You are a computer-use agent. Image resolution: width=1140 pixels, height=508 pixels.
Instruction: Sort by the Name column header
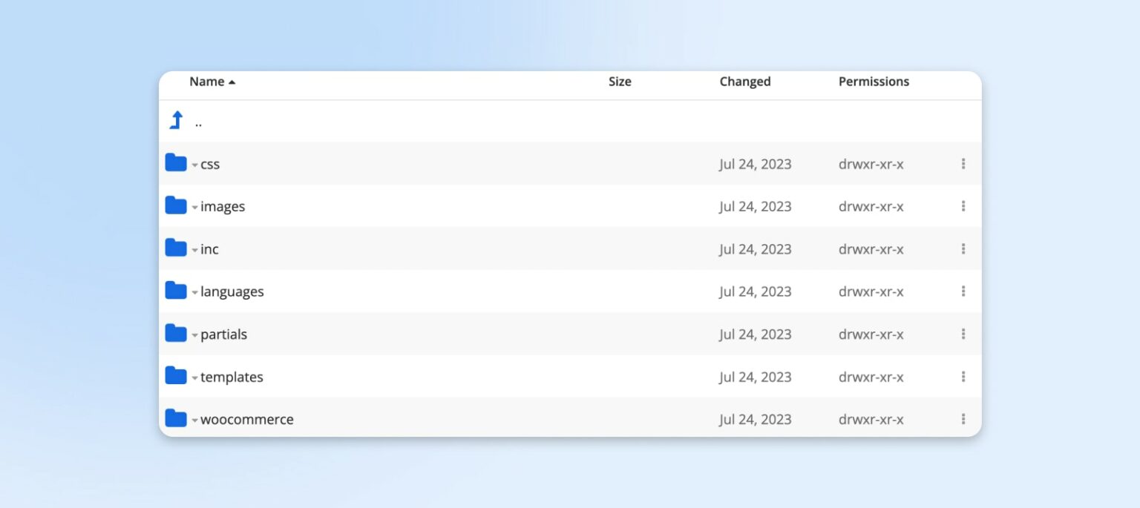pos(207,82)
